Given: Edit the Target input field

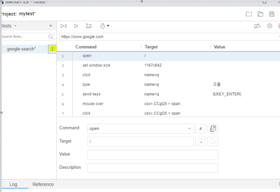Looking at the screenshot, I should (x=140, y=142).
